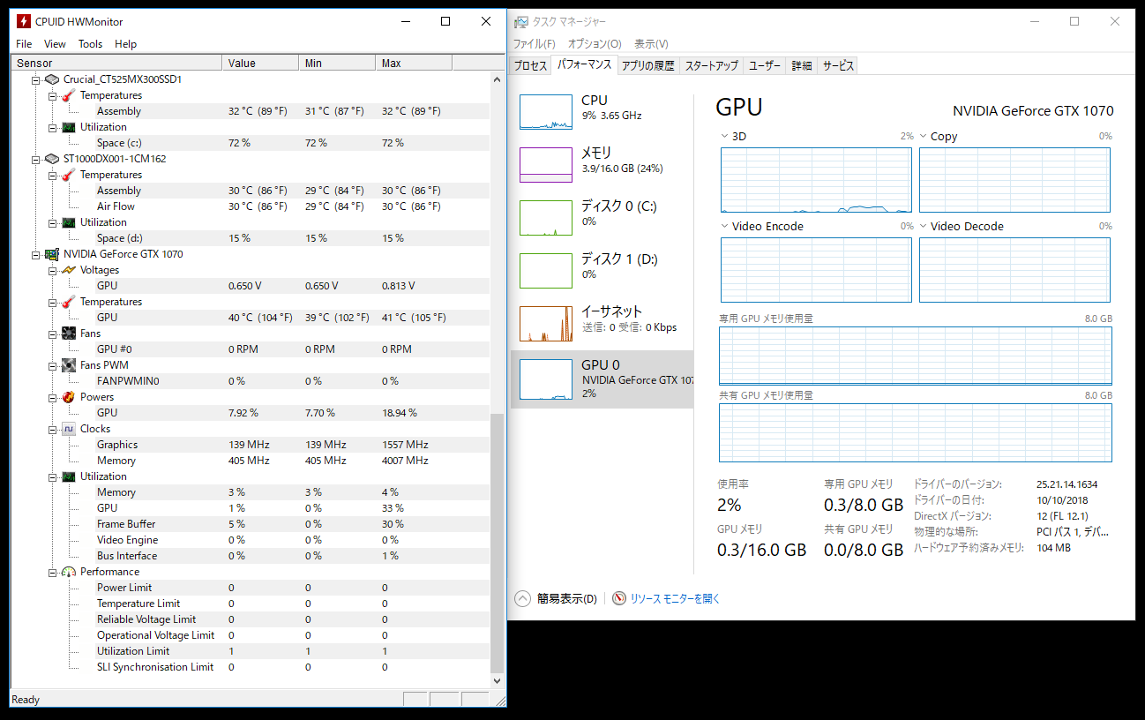Click the thermometer icon beside Temperatures under Crucial SSD
1145x720 pixels.
click(68, 95)
